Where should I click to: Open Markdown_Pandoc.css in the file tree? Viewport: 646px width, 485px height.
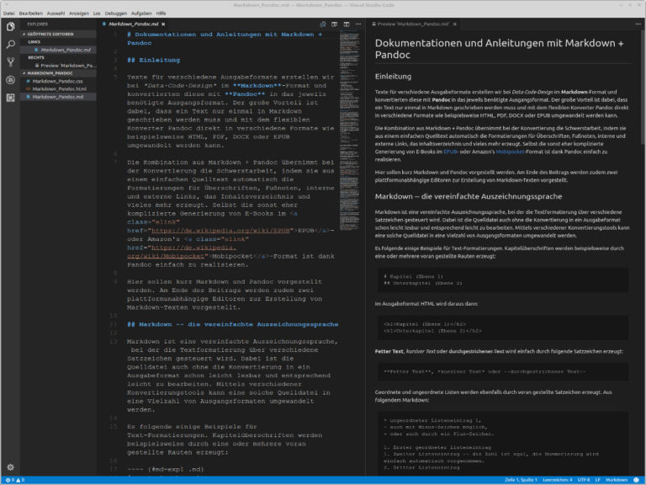point(58,81)
